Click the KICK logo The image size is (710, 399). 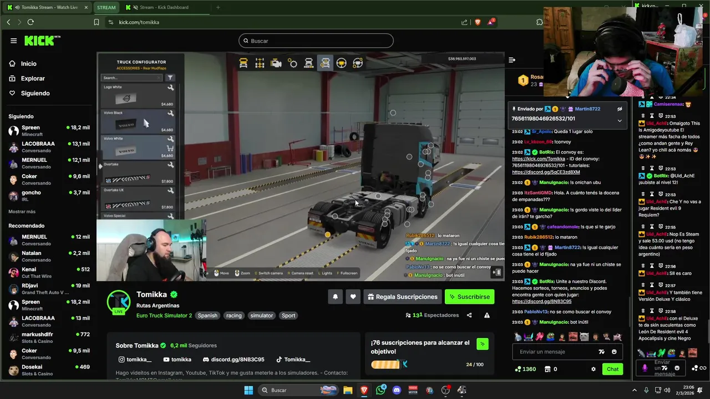pyautogui.click(x=42, y=40)
